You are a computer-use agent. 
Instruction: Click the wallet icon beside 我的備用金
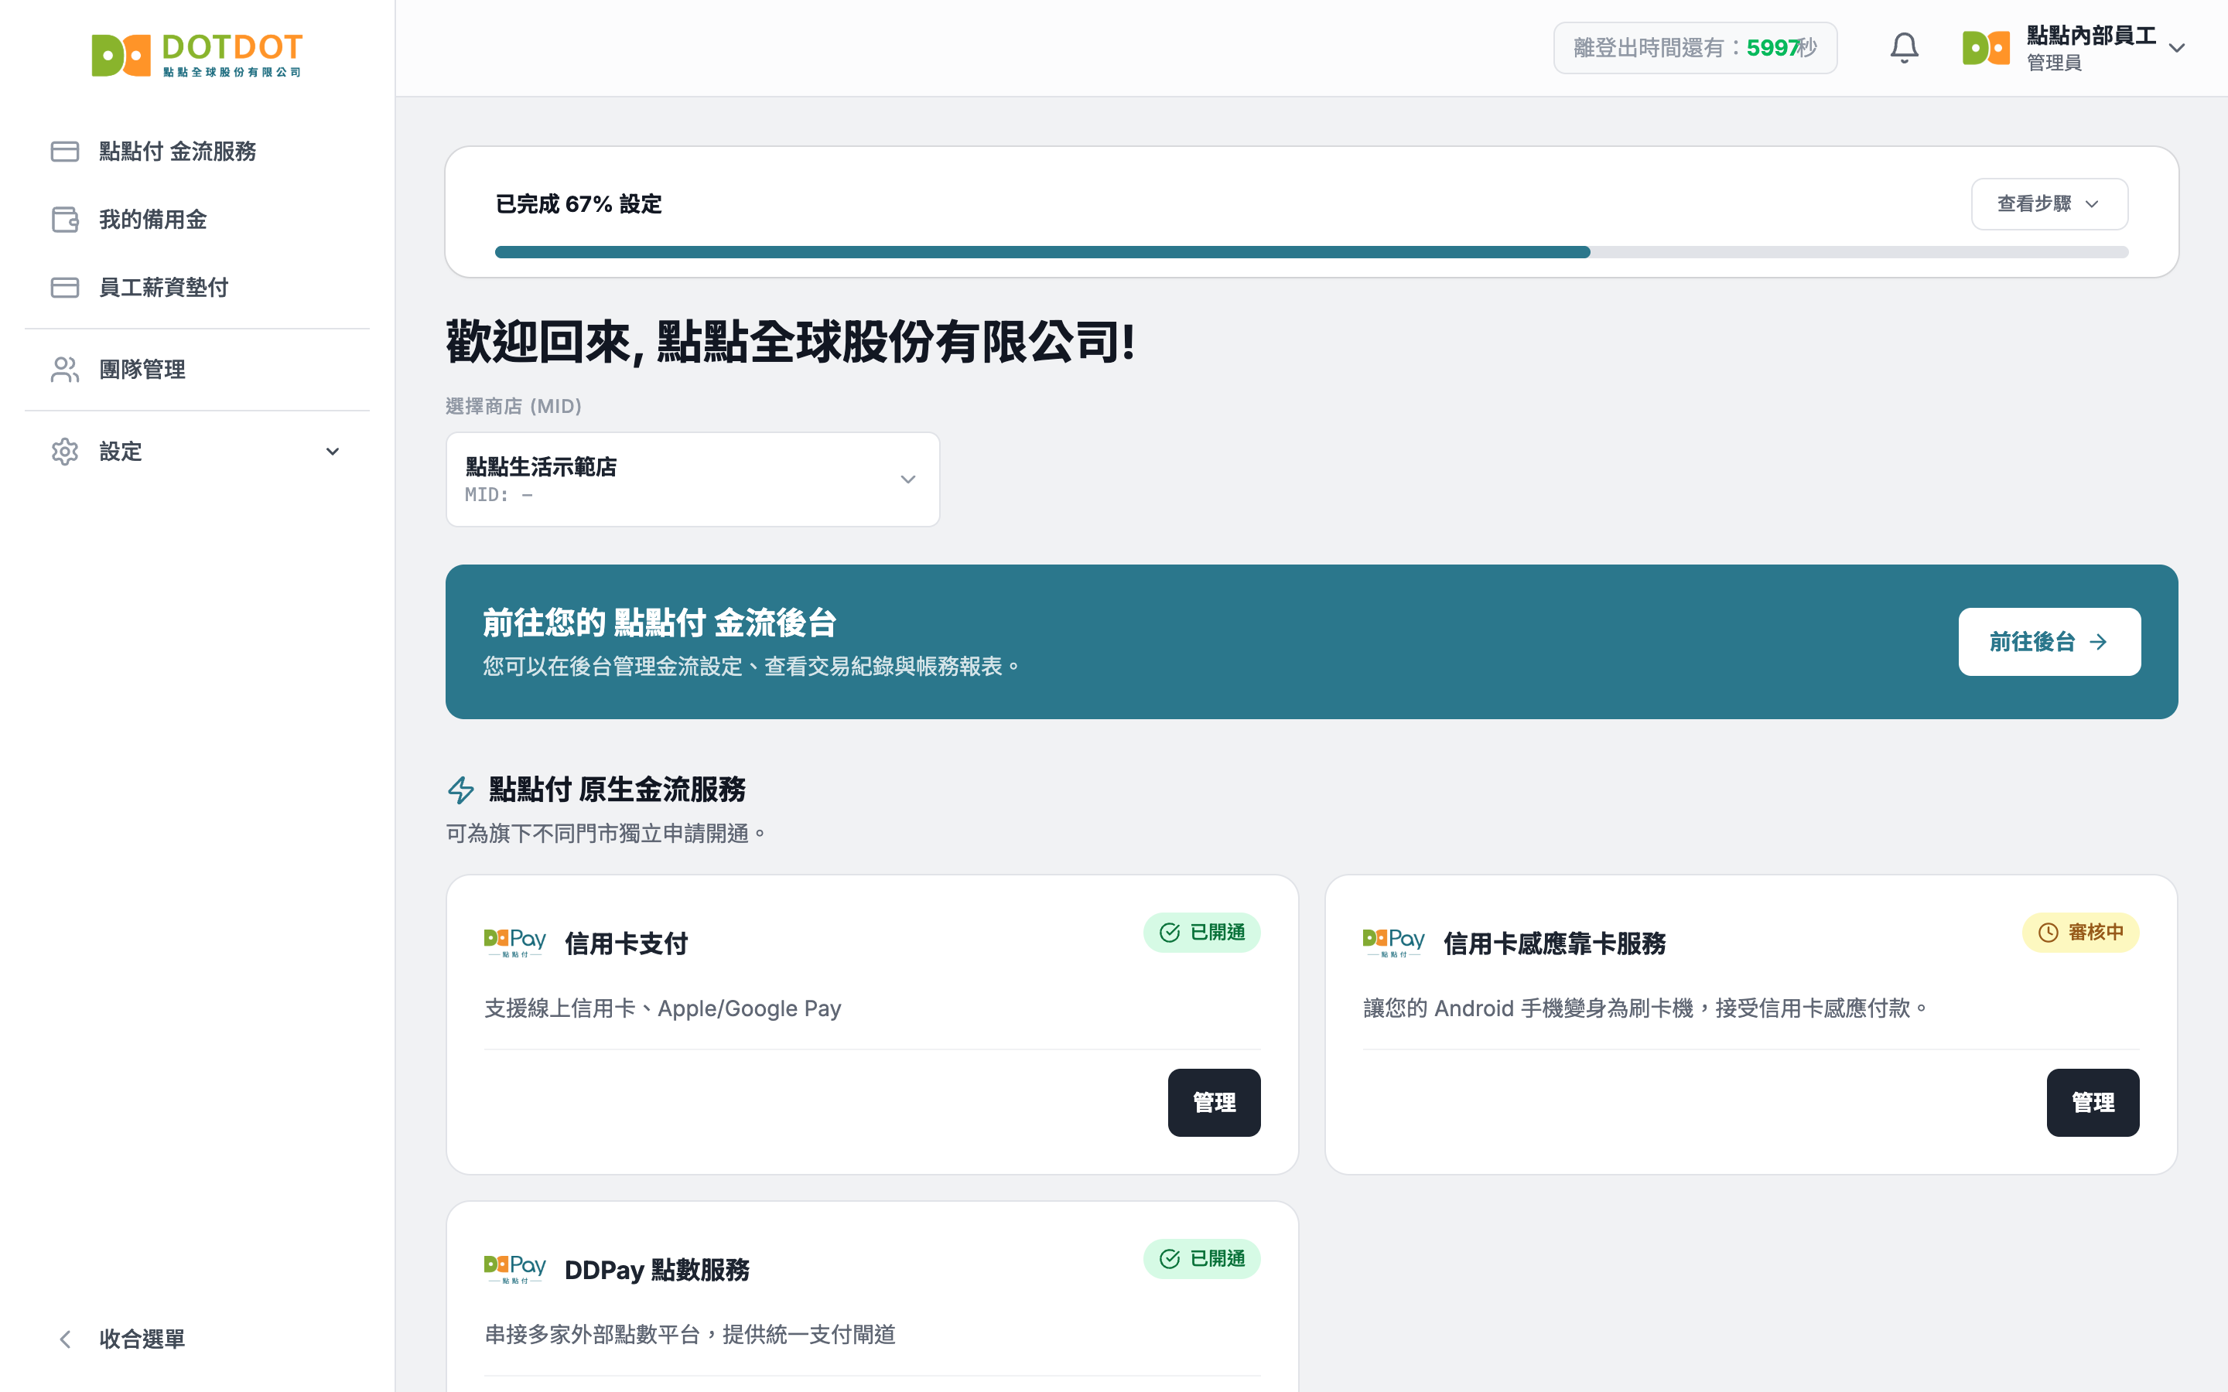64,219
